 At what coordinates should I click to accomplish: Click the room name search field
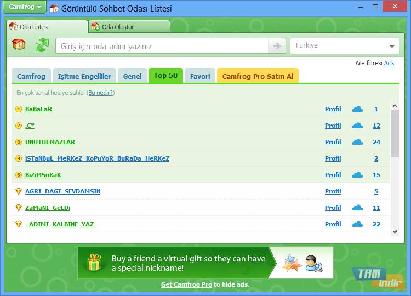tap(162, 46)
